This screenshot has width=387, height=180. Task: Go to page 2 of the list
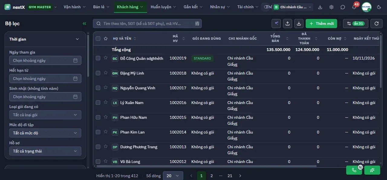tap(212, 176)
